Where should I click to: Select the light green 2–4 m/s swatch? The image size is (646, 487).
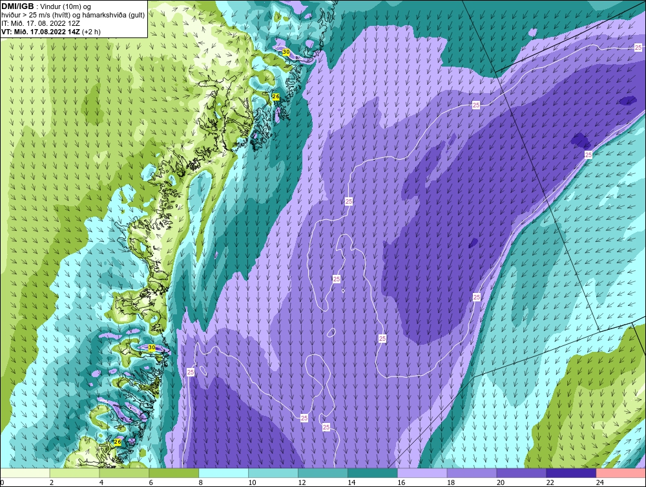(74, 473)
